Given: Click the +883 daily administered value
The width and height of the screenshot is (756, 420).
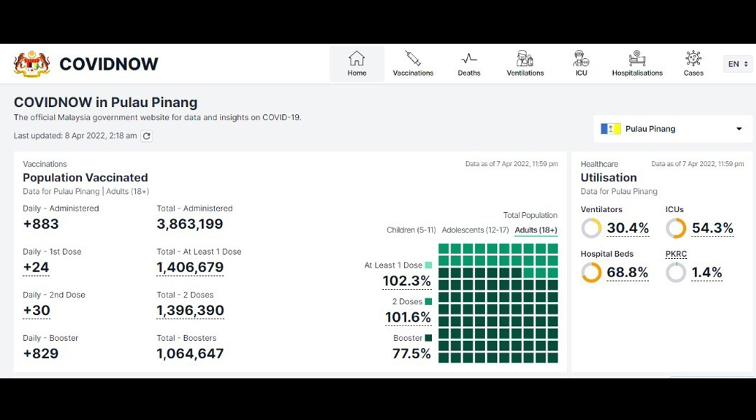Looking at the screenshot, I should (x=41, y=224).
